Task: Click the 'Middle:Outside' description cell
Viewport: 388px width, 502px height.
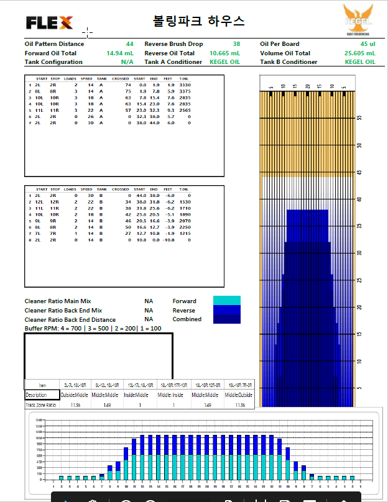Action: [x=238, y=395]
